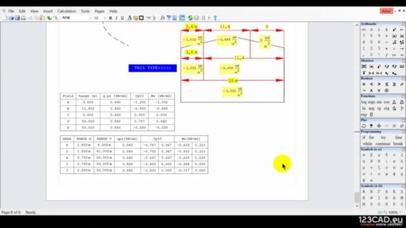Click the vertical scrollbar down arrow

pos(357,206)
